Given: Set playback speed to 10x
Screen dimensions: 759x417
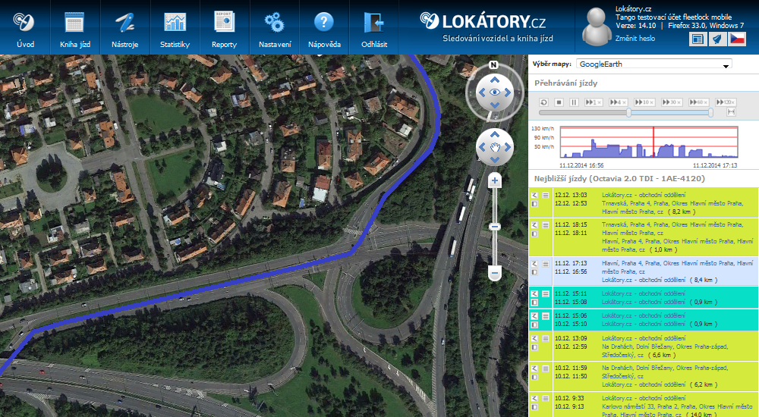Looking at the screenshot, I should click(644, 102).
